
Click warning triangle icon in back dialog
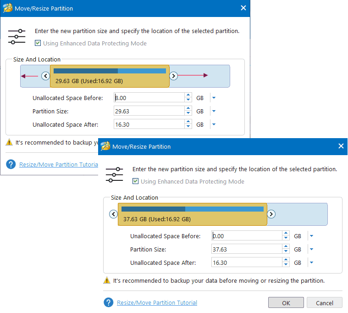9,142
